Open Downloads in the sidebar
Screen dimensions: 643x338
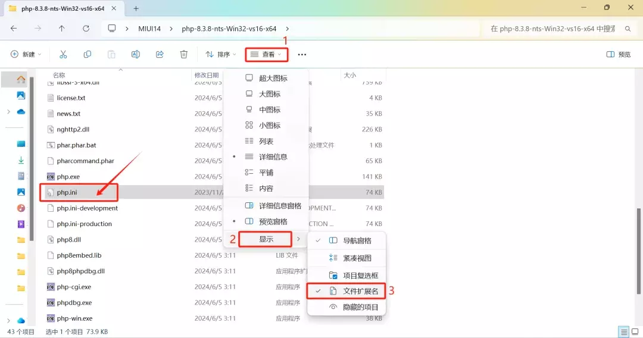[21, 160]
